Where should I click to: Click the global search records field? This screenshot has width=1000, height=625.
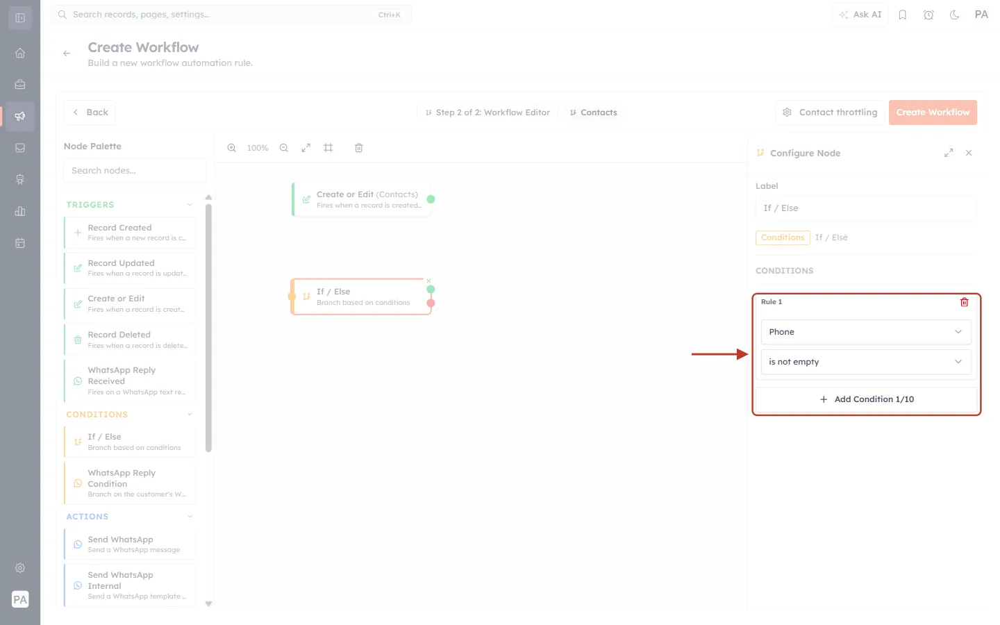[x=231, y=15]
